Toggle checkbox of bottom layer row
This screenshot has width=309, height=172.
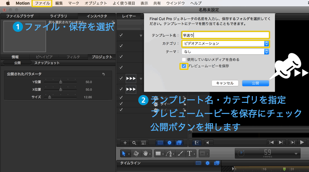121,110
